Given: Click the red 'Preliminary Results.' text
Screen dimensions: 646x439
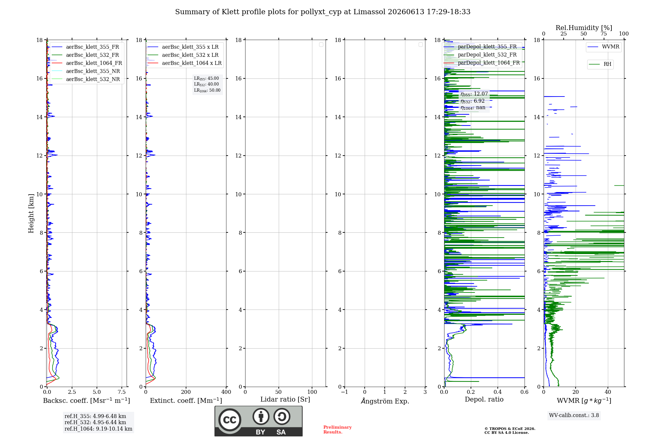Looking at the screenshot, I should 338,430.
